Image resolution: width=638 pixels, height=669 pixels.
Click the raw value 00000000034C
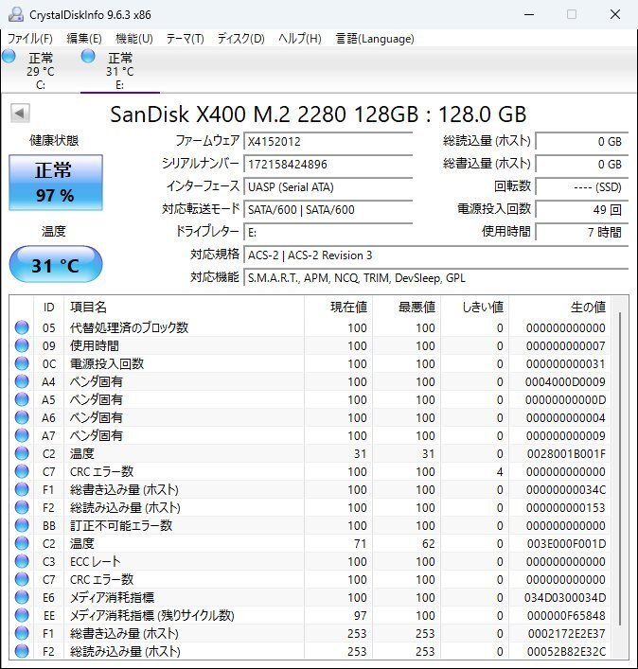[566, 490]
